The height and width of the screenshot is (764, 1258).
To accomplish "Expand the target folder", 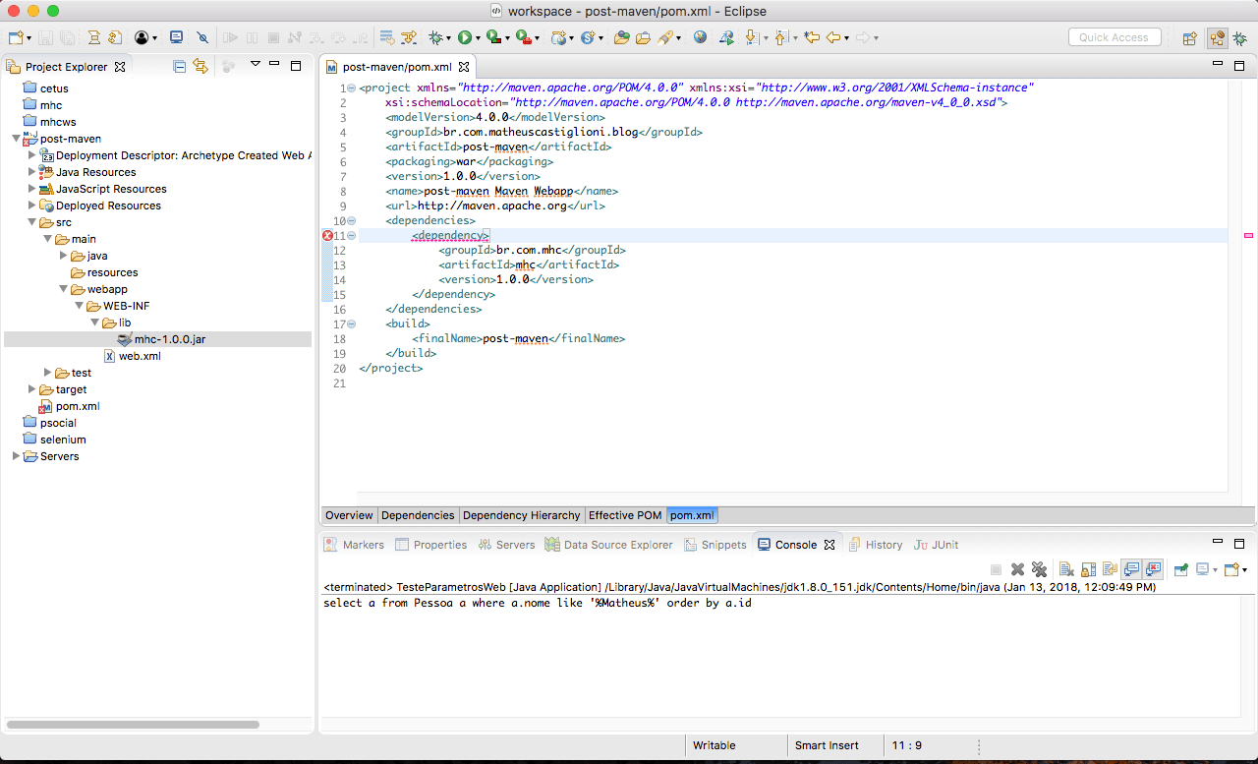I will (32, 389).
